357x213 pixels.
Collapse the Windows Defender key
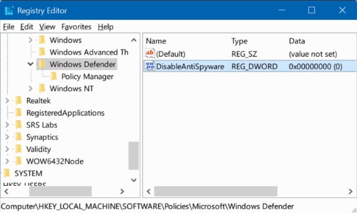click(31, 64)
